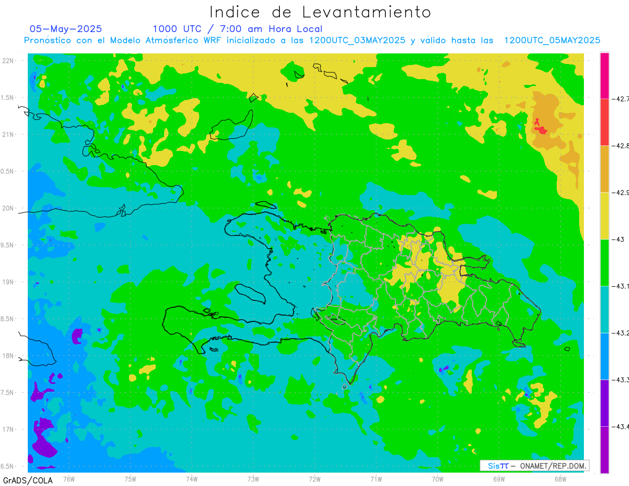Select the yellow legend color segment
This screenshot has height=486, width=629.
(x=604, y=215)
